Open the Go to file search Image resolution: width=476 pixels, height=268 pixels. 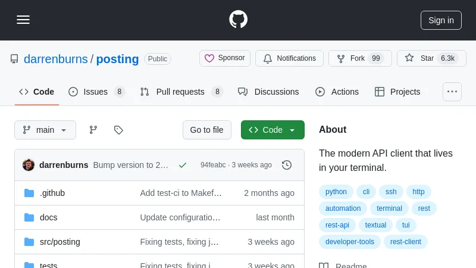coord(206,130)
